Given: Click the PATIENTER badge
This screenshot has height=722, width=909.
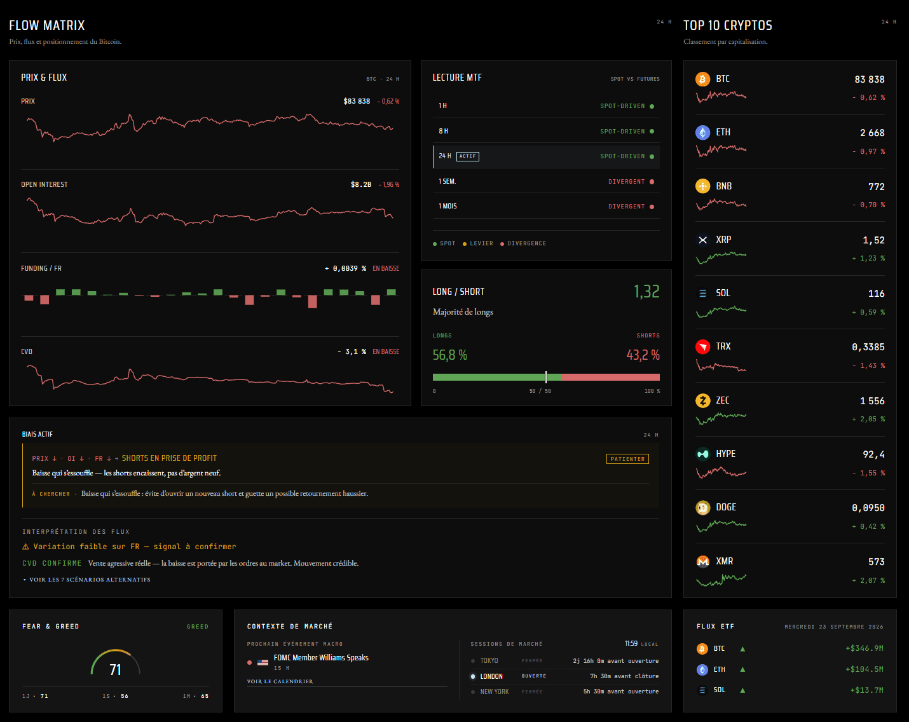Looking at the screenshot, I should point(627,459).
